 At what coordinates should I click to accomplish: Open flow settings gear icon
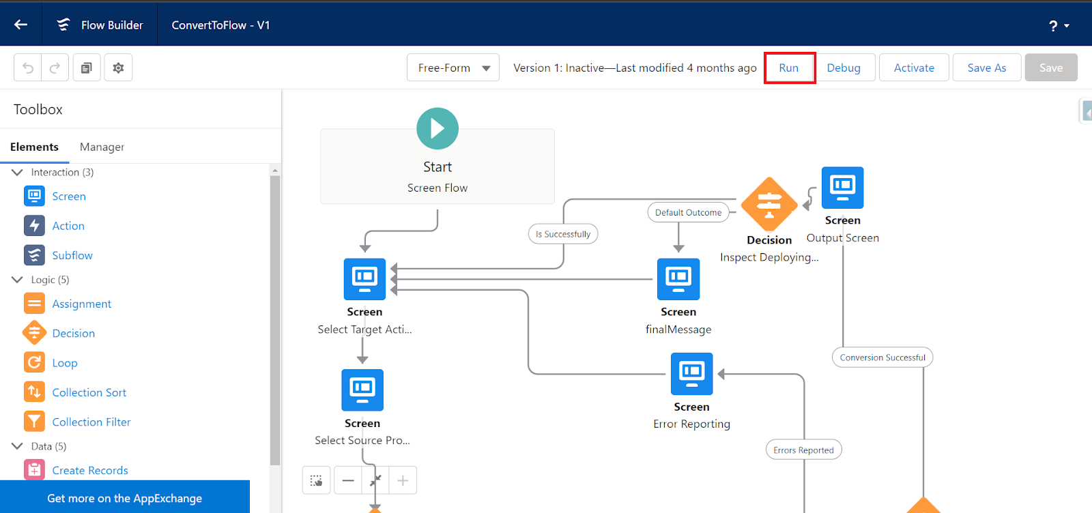click(118, 68)
